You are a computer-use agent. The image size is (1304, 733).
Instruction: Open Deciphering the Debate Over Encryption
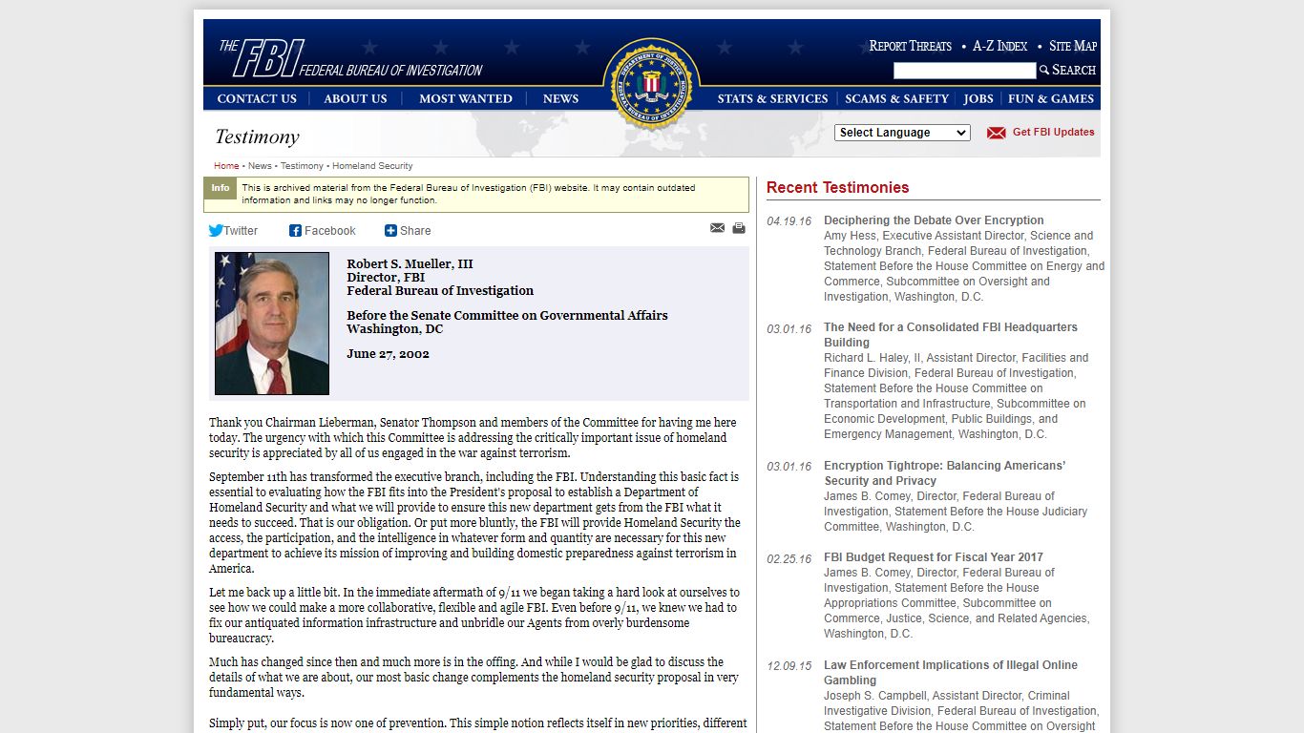(x=934, y=220)
